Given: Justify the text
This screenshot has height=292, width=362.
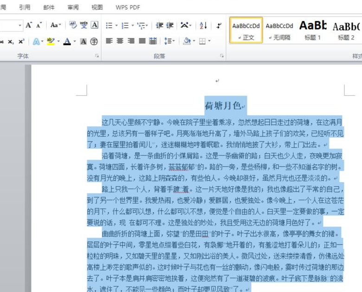Looking at the screenshot, I should coord(142,41).
